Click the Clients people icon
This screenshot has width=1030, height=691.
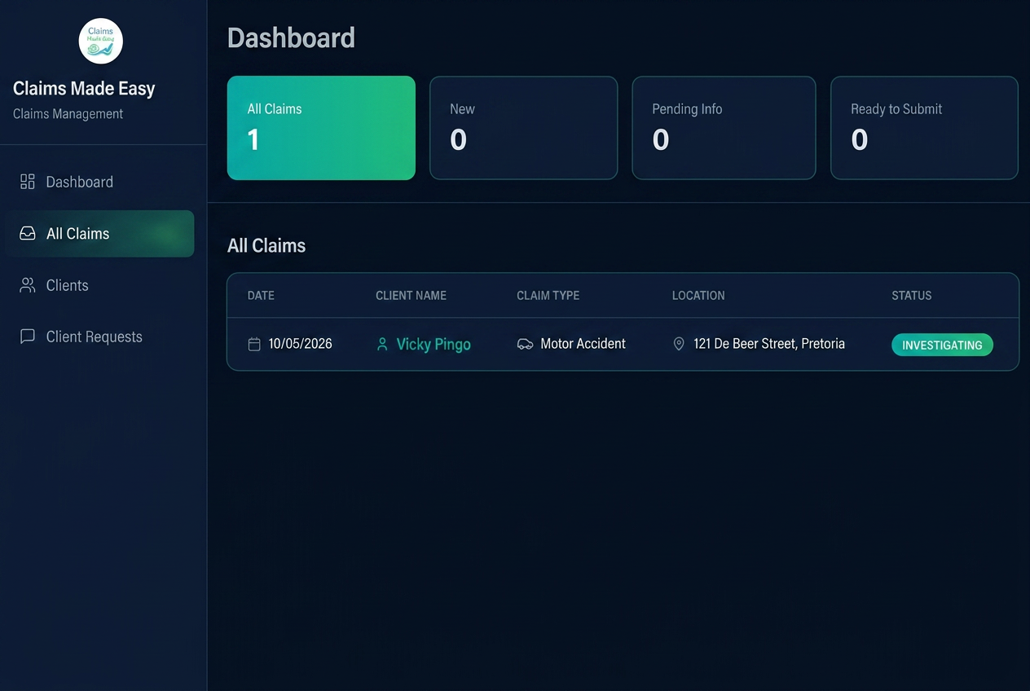(x=28, y=285)
